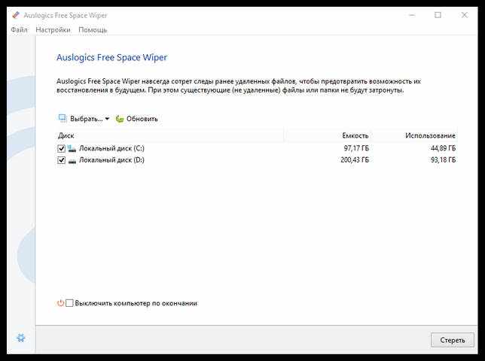Click the drive icon for Локальный диск (D:)
The width and height of the screenshot is (485, 361).
tap(72, 161)
